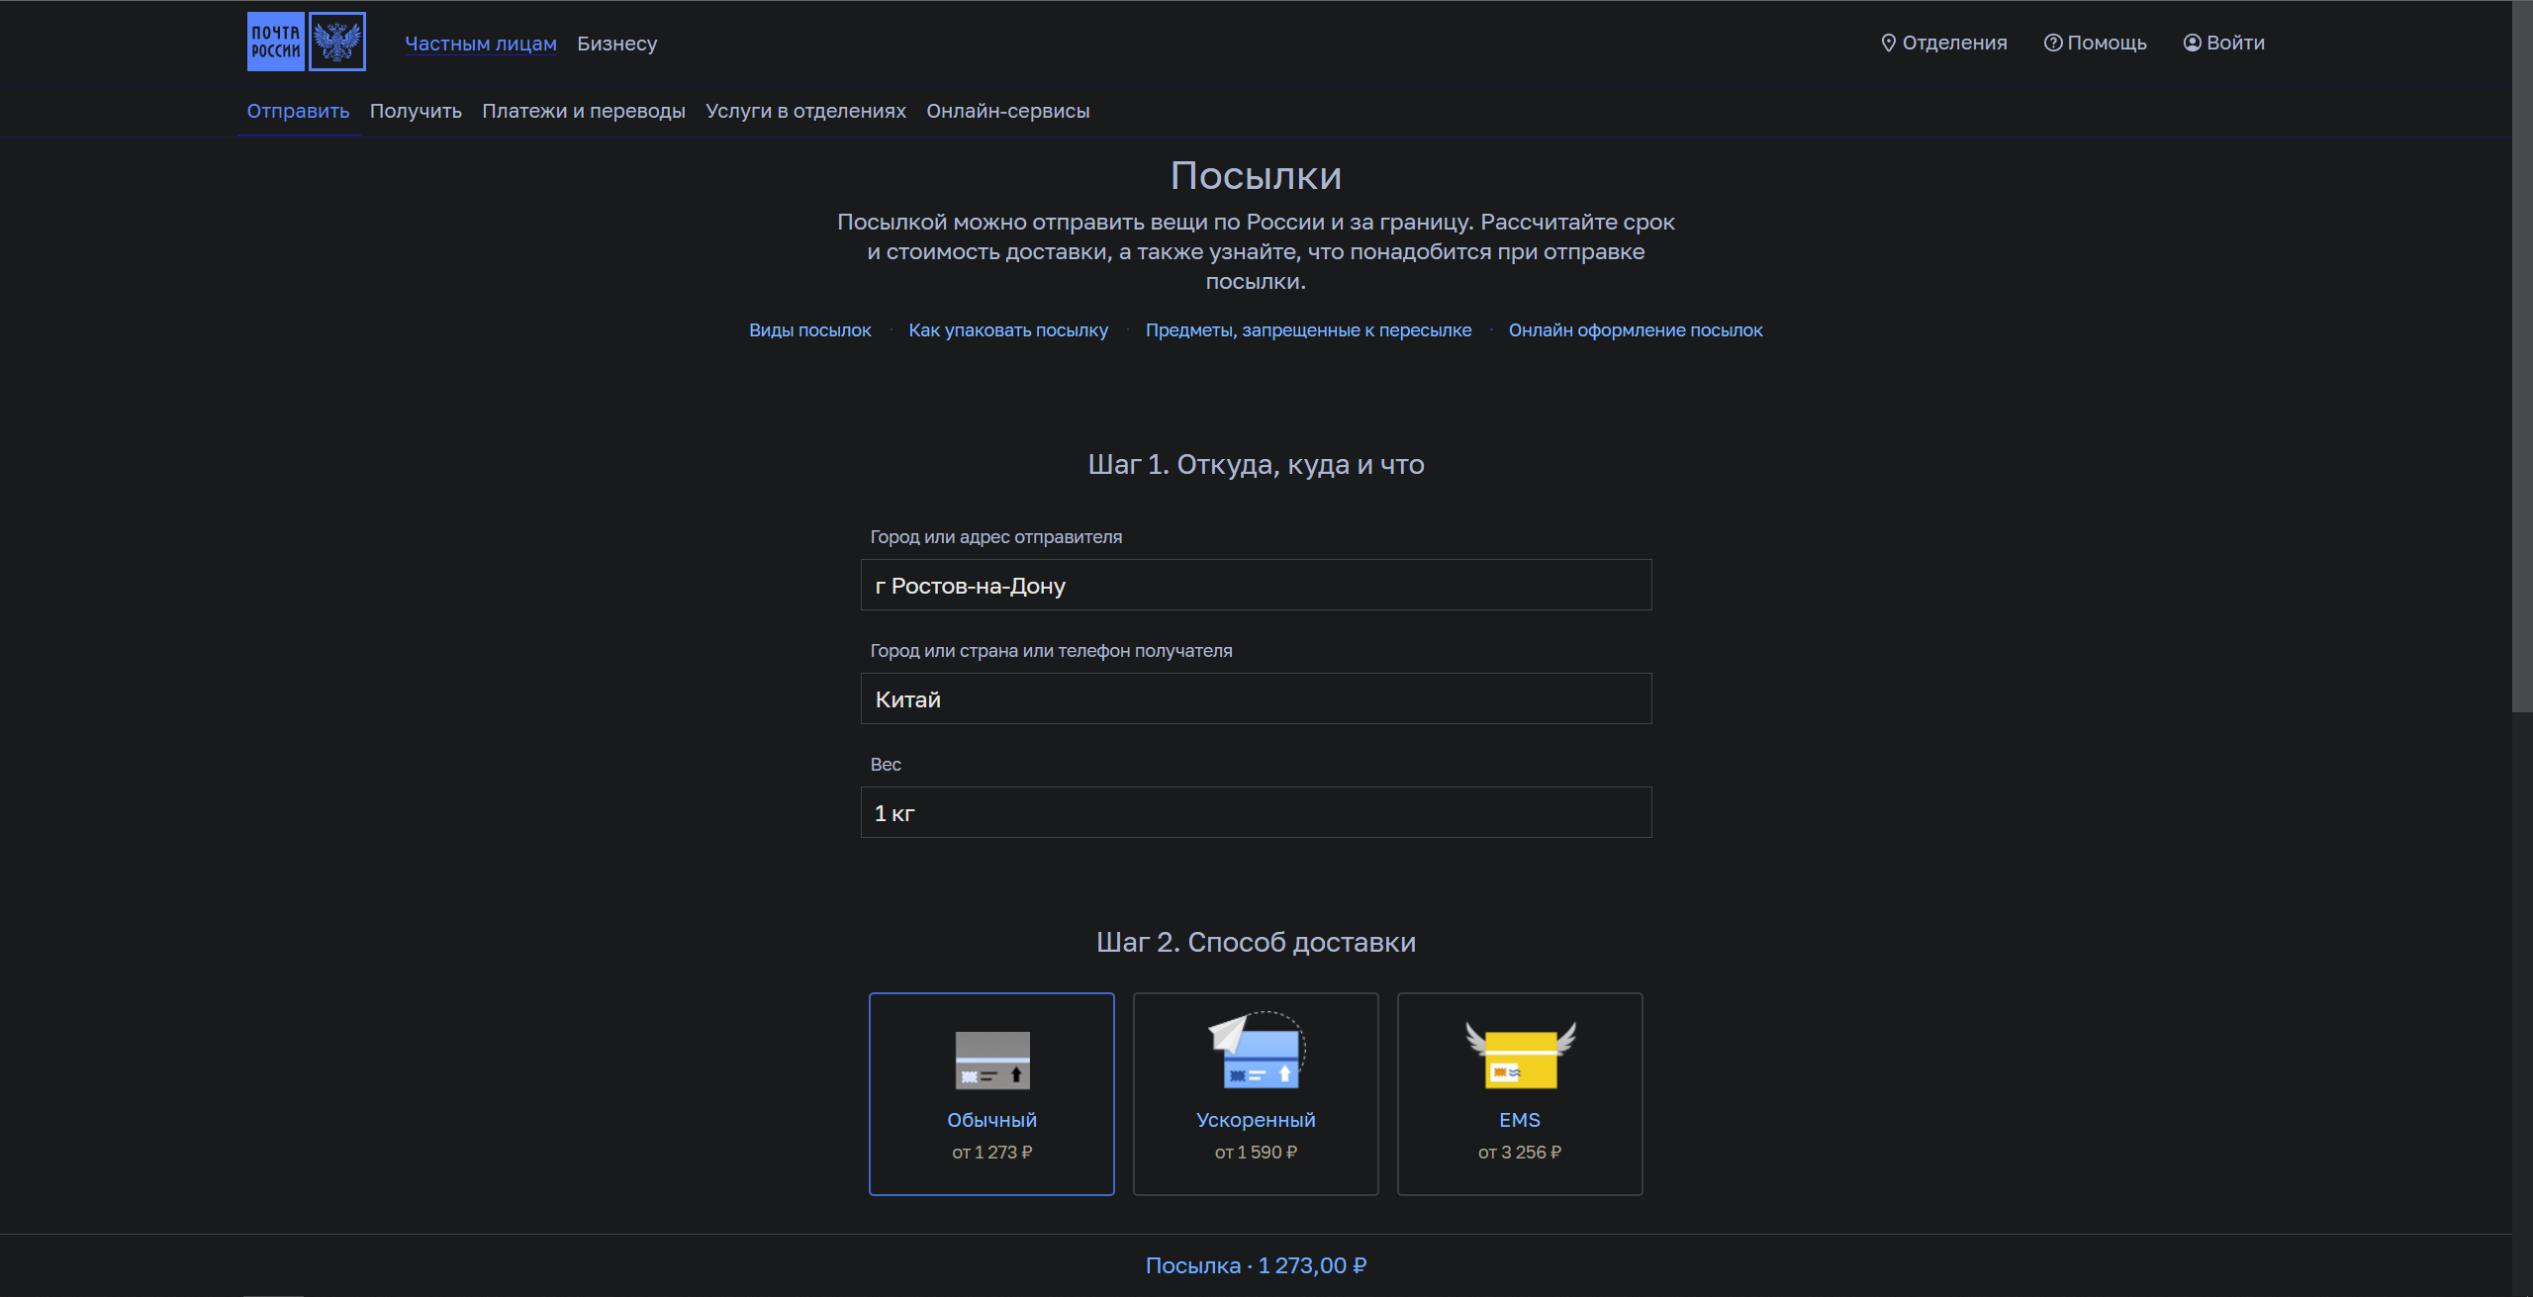Click the sender city field Ростов-на-Дону
This screenshot has height=1297, width=2533.
click(x=1256, y=585)
